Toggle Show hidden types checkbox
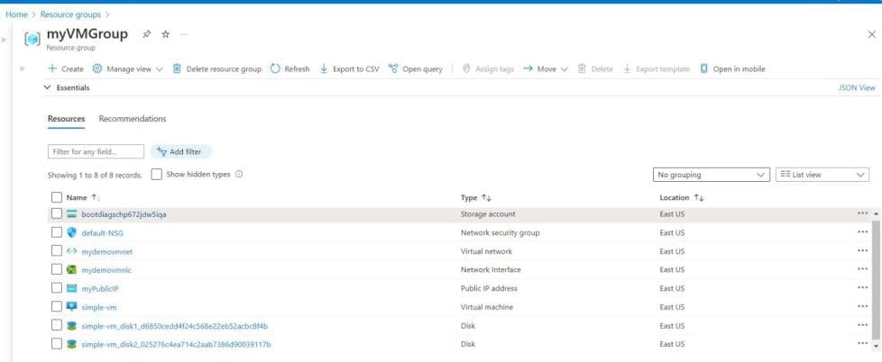This screenshot has width=882, height=362. click(x=157, y=175)
